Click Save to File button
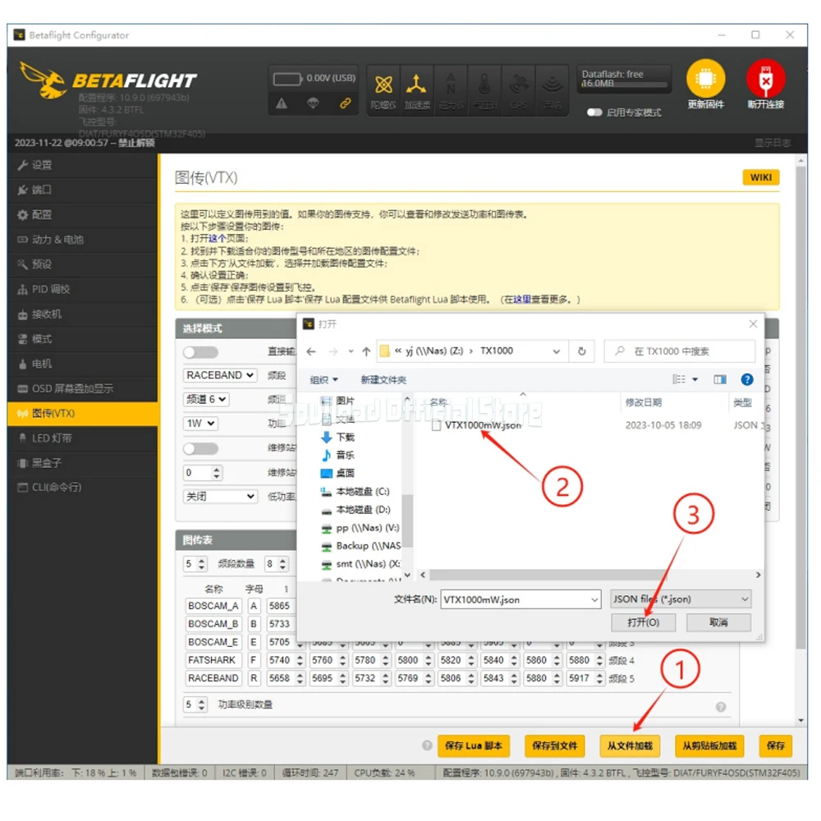 pyautogui.click(x=554, y=745)
